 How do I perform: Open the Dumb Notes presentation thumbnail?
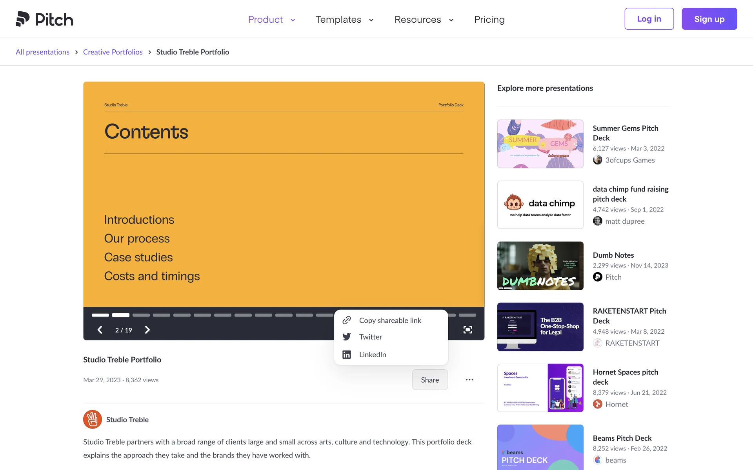pos(540,266)
